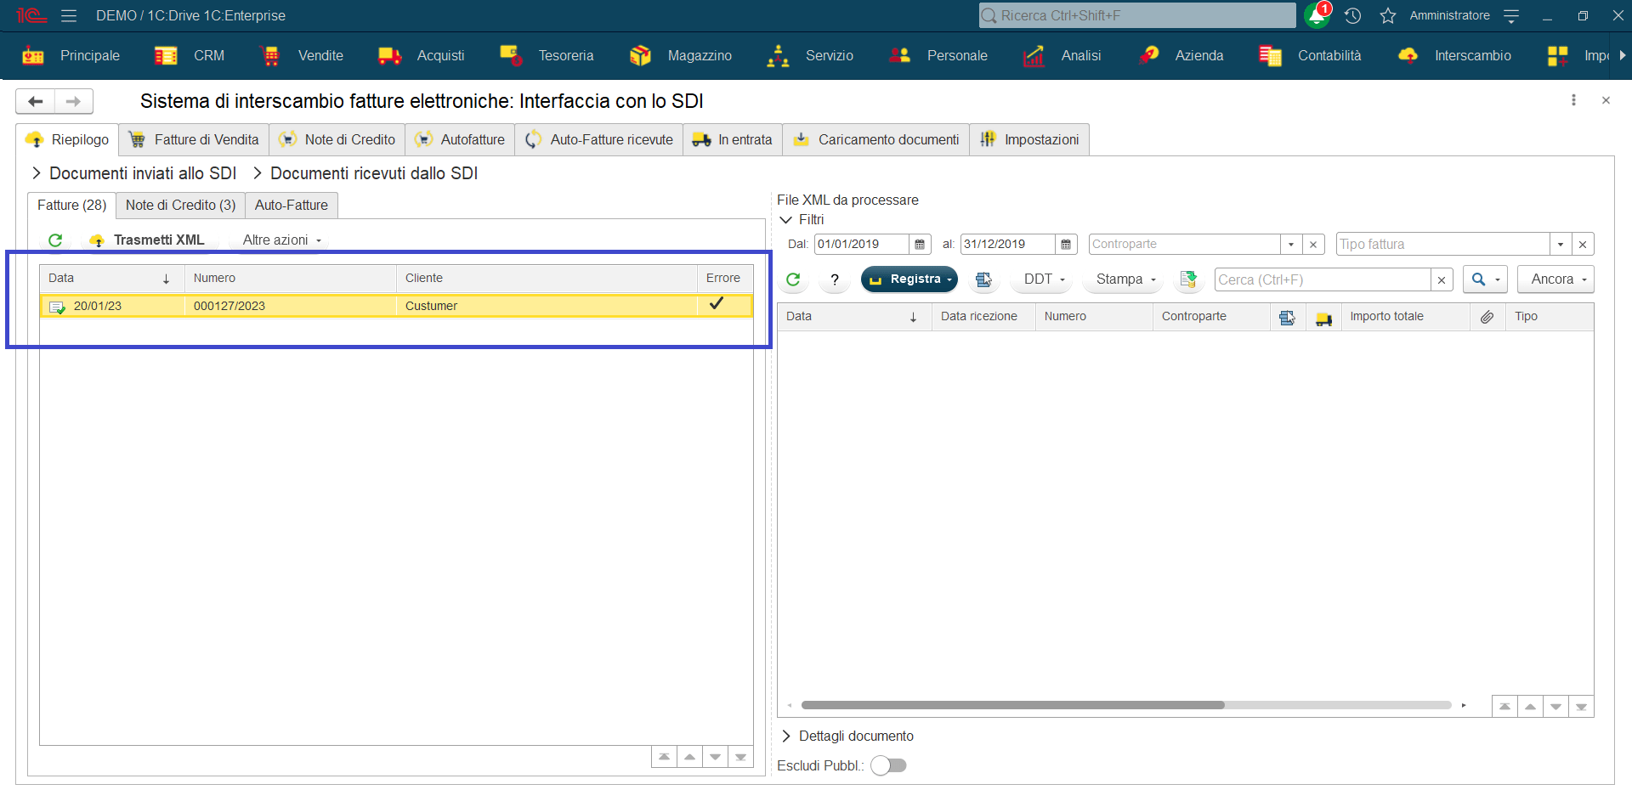Switch to Impostazioni tab

point(1029,139)
